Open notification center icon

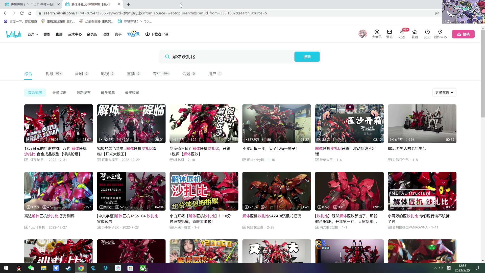click(x=477, y=268)
